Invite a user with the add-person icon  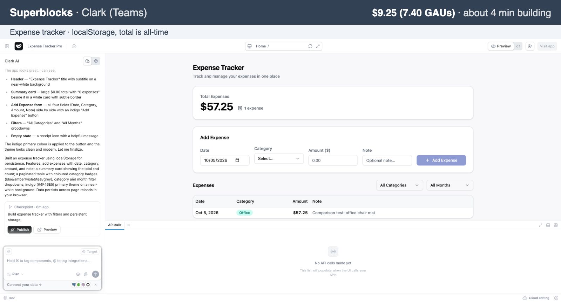(530, 46)
